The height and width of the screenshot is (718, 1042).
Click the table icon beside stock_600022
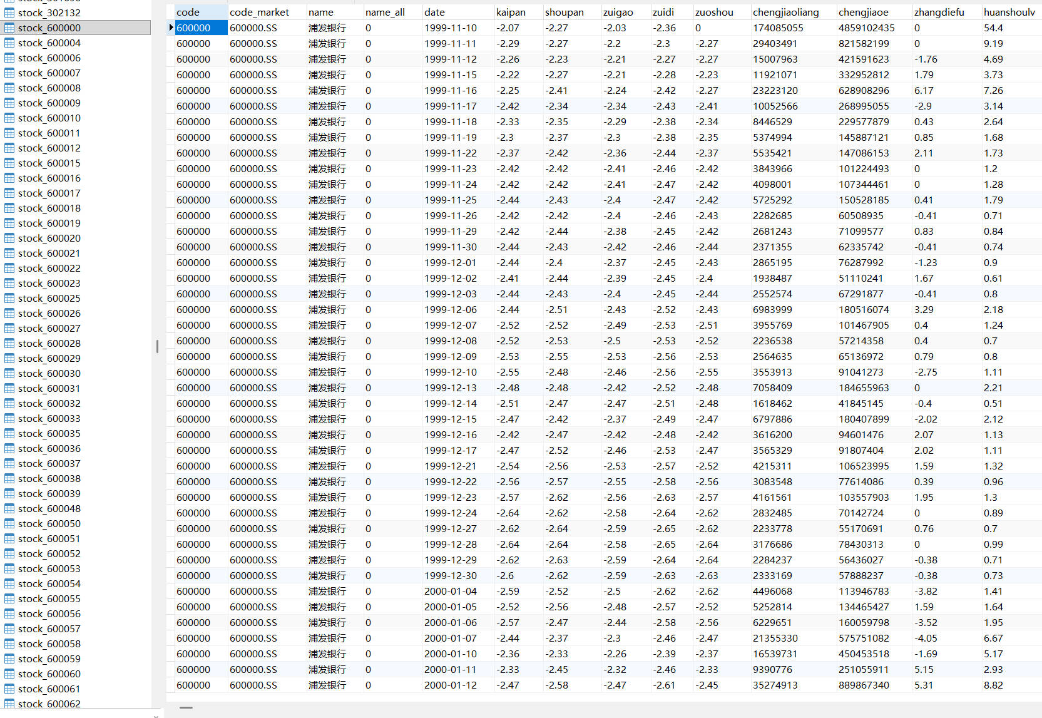point(9,268)
